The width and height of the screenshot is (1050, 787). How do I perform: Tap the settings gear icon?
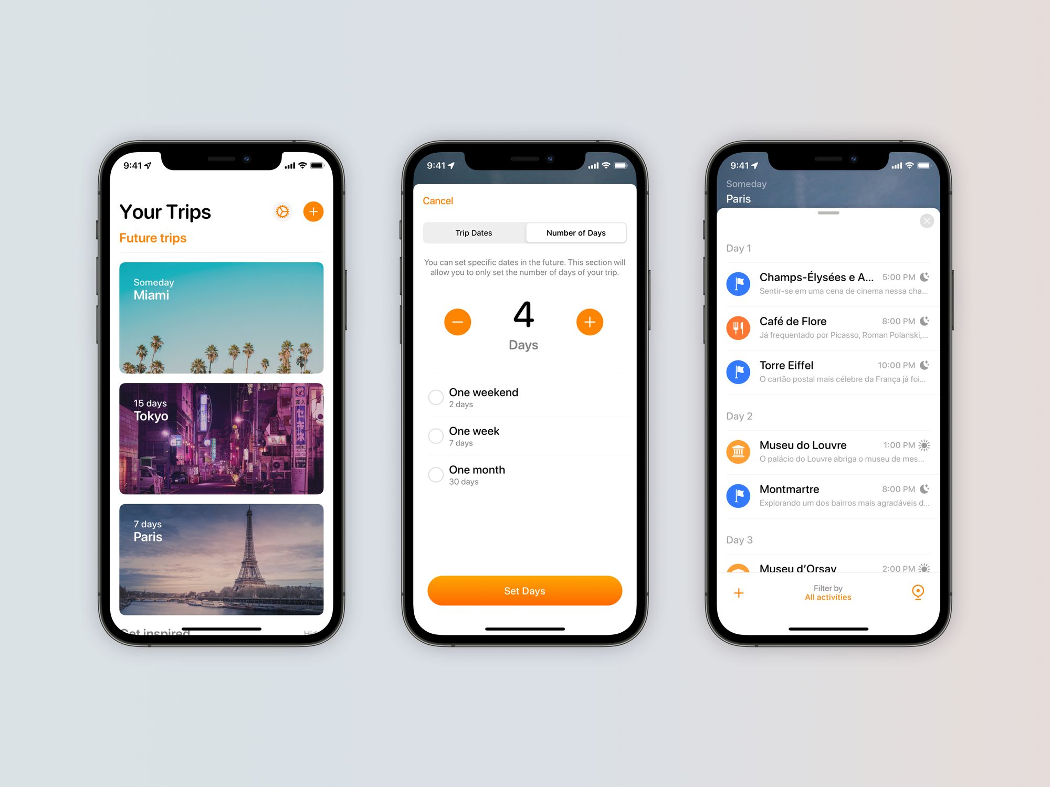coord(282,211)
